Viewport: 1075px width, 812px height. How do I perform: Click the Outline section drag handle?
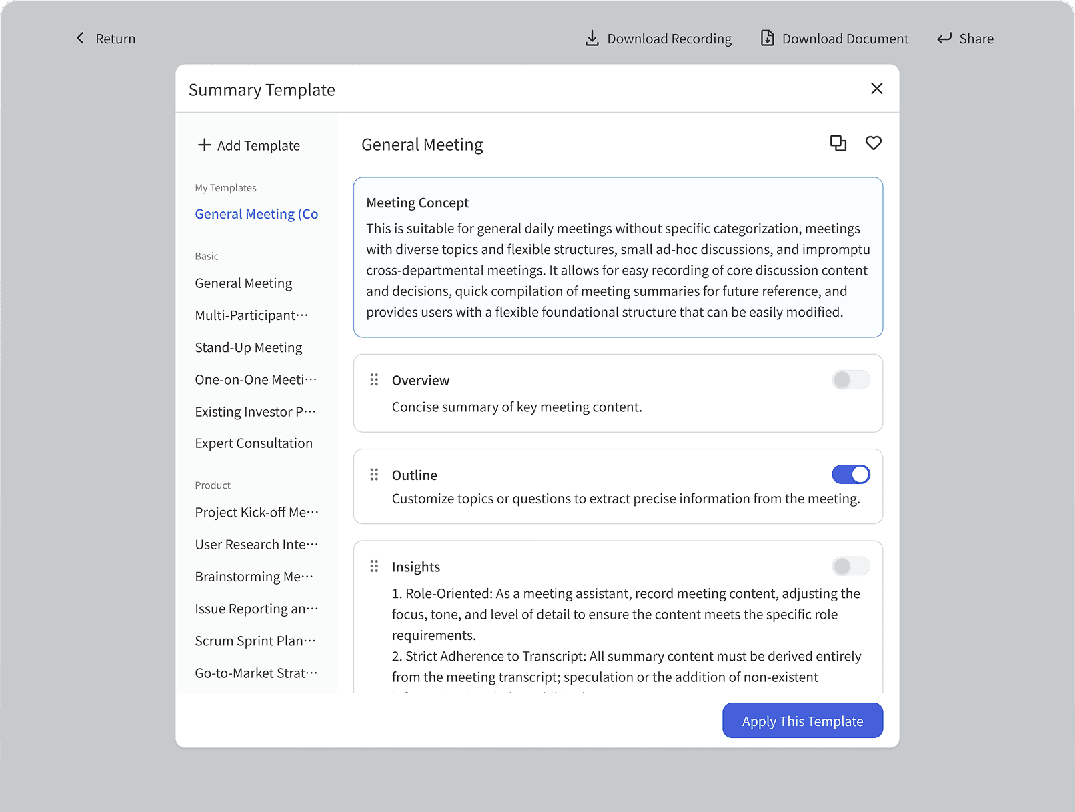[x=374, y=475]
